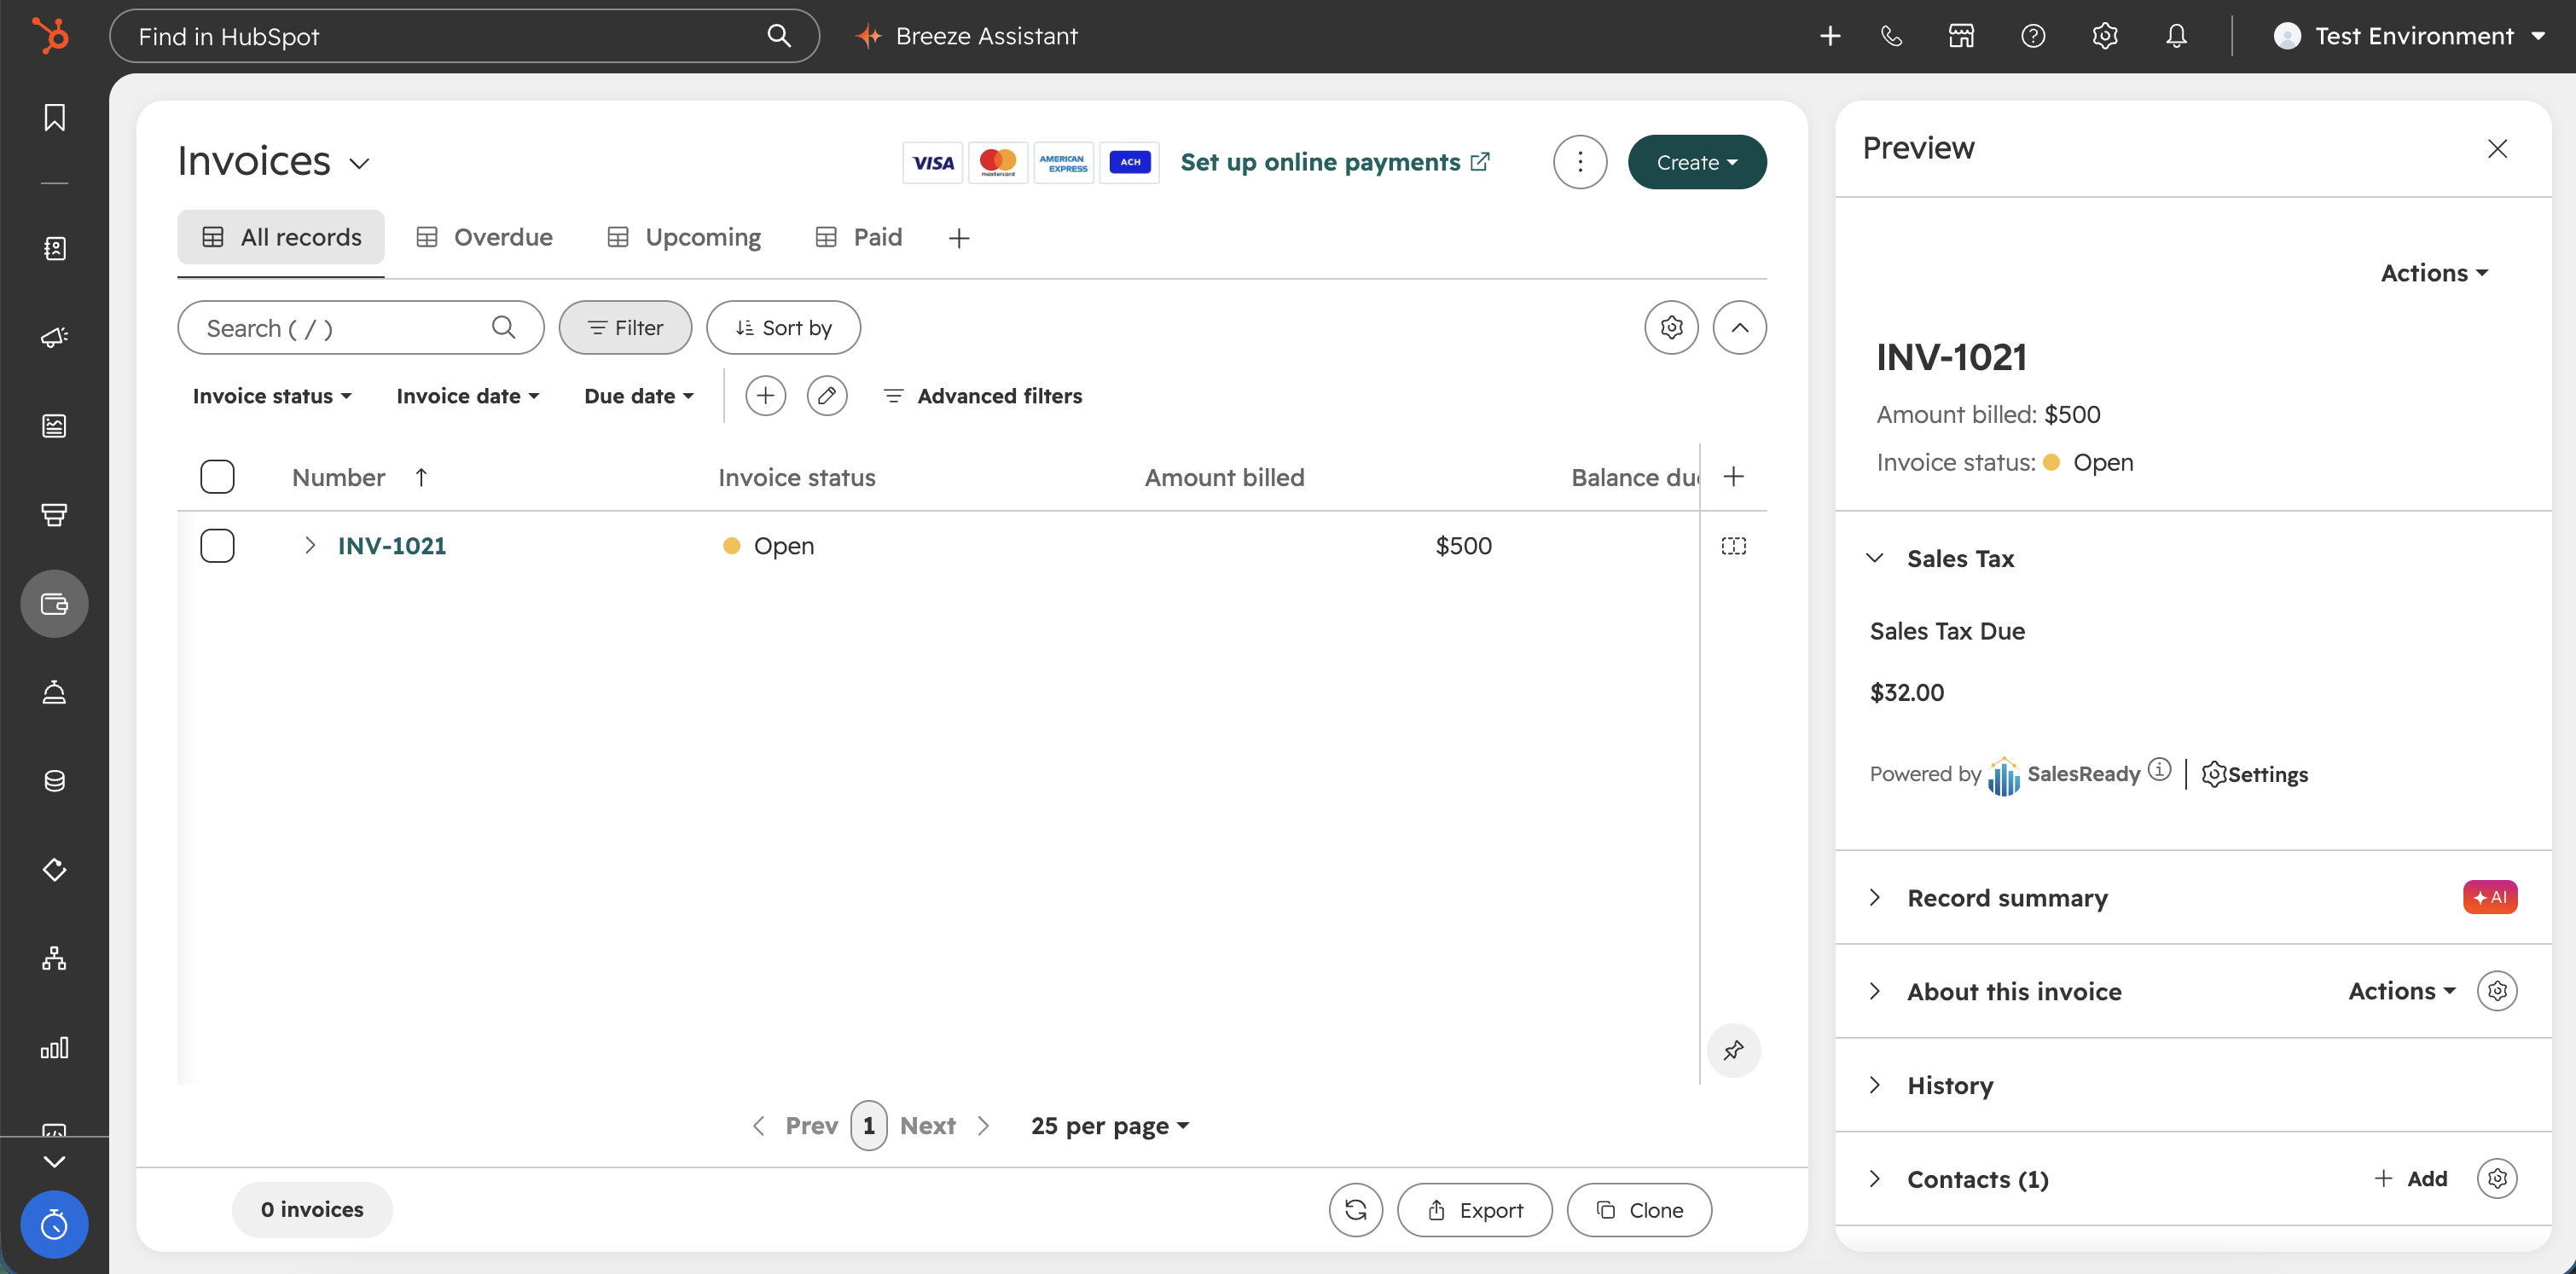Open the commerce wallet sidebar icon

[x=54, y=604]
